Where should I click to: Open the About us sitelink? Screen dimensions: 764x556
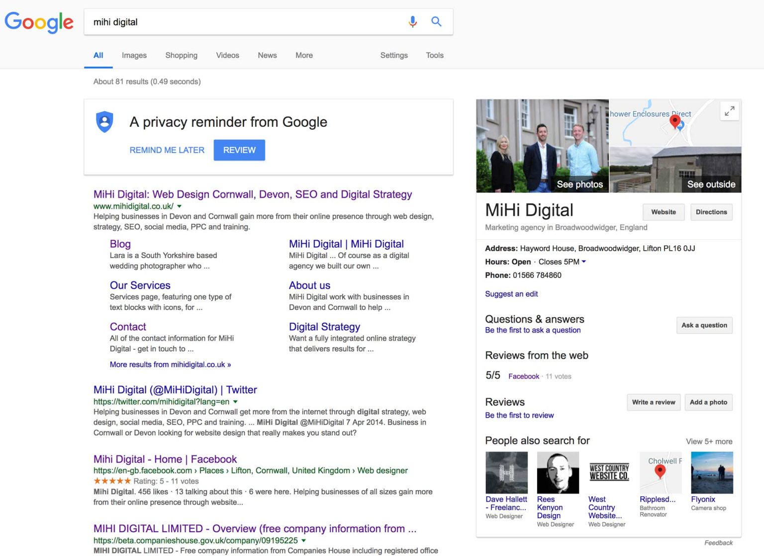click(x=309, y=285)
